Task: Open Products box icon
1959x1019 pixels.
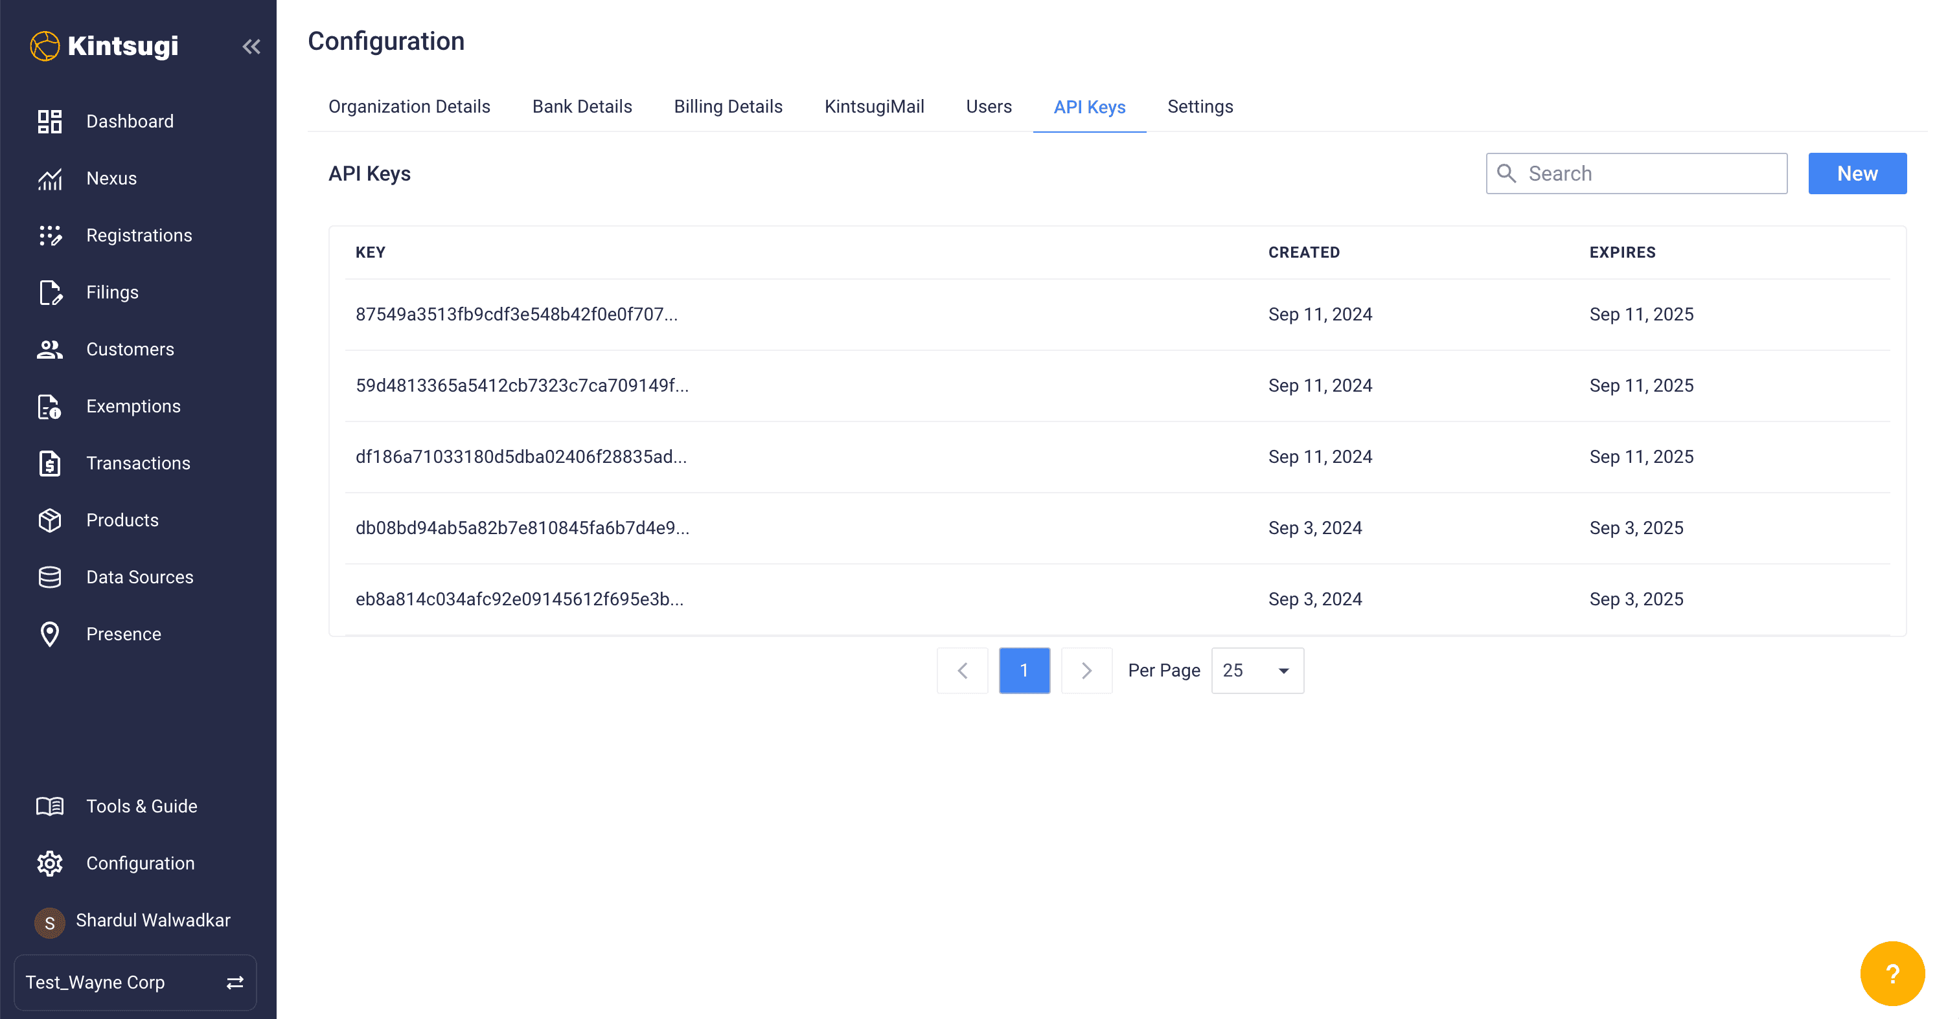Action: click(49, 521)
